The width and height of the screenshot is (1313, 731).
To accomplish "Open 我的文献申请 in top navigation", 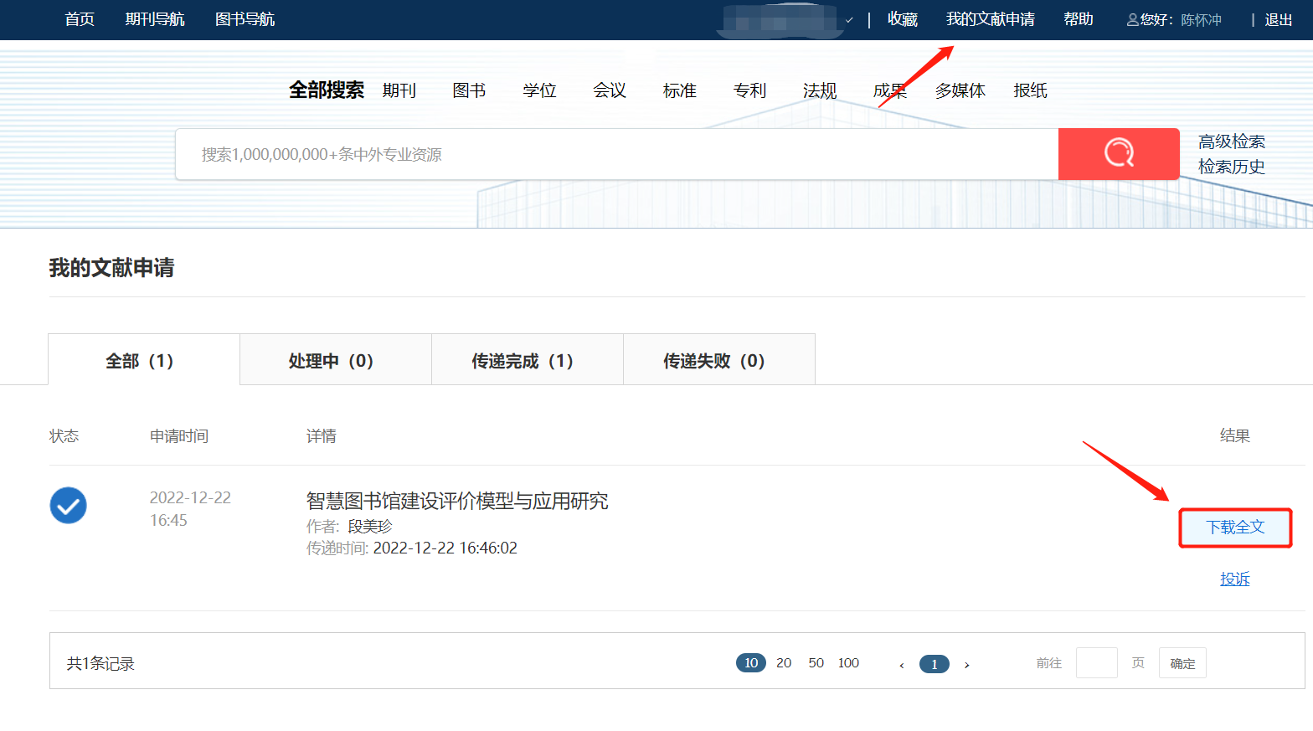I will pyautogui.click(x=990, y=19).
